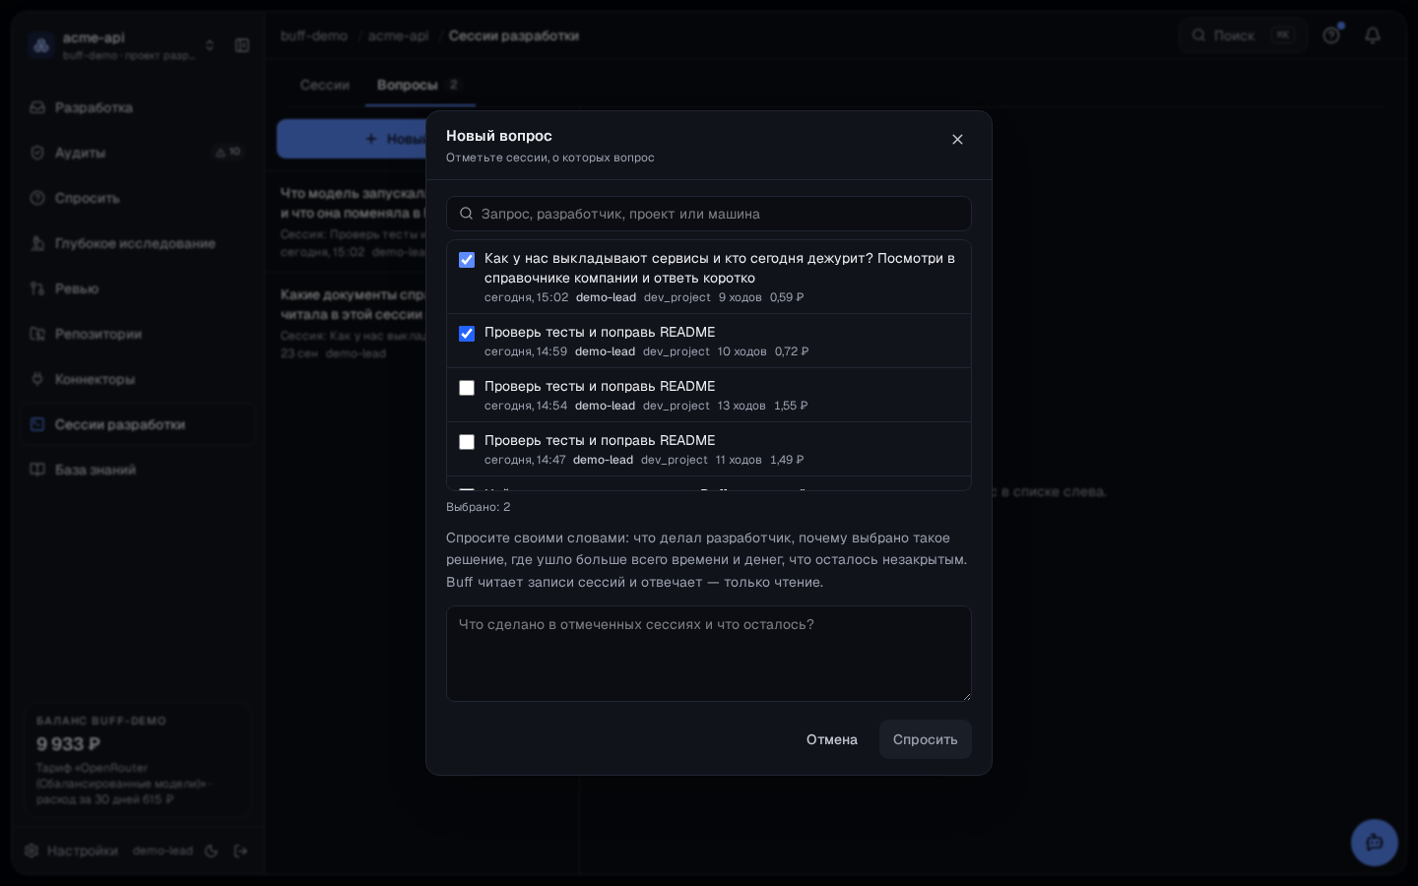Select the Сессии разработки sidebar icon
The image size is (1418, 886).
pos(37,424)
